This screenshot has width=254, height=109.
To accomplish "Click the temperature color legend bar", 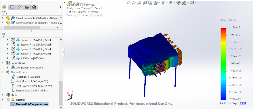I will (223, 64).
